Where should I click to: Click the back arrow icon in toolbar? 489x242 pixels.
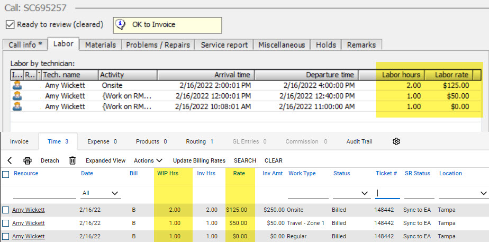pos(10,160)
